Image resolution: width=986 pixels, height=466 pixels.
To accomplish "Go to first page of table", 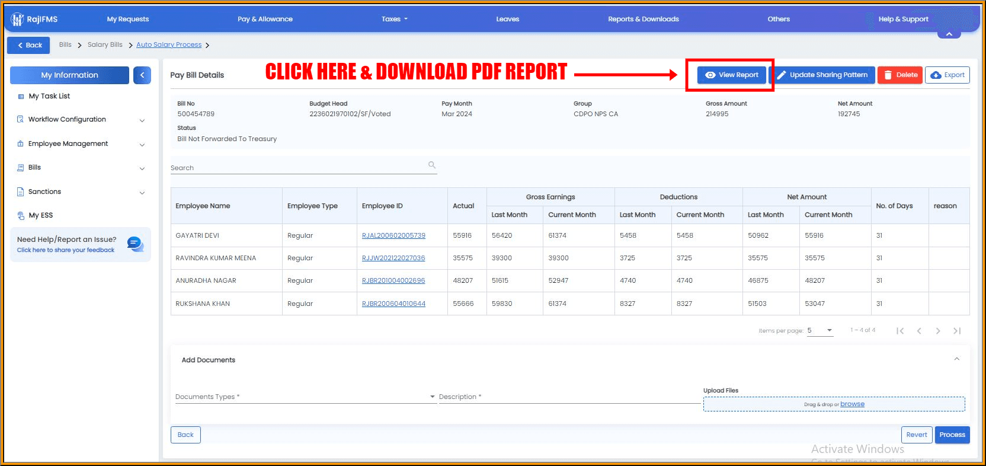I will pyautogui.click(x=900, y=331).
